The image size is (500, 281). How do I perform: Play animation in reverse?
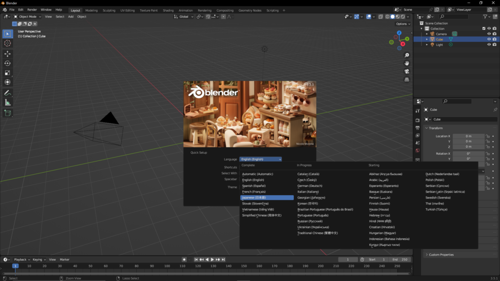pyautogui.click(x=207, y=260)
